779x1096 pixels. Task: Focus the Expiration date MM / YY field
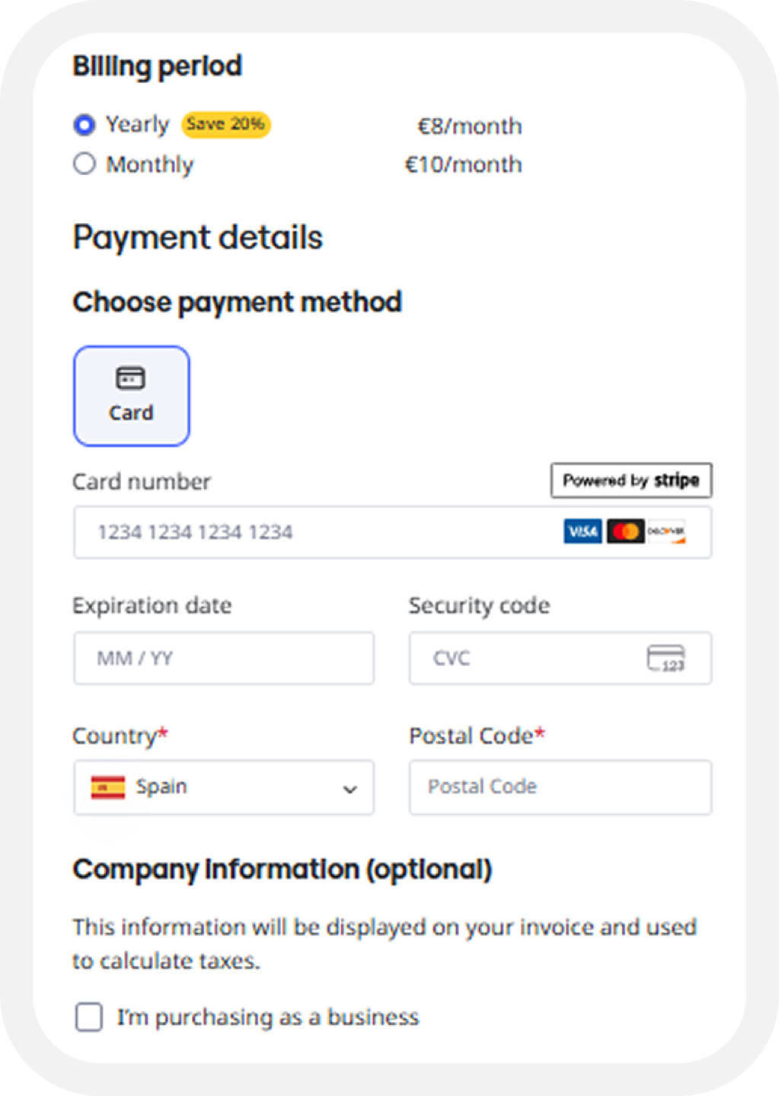click(224, 658)
